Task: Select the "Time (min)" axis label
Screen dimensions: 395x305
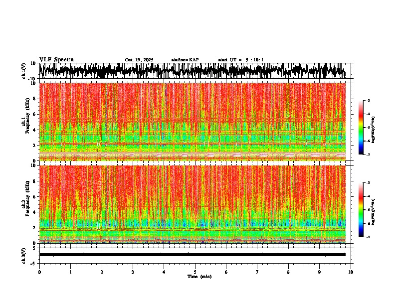Action: pyautogui.click(x=199, y=277)
